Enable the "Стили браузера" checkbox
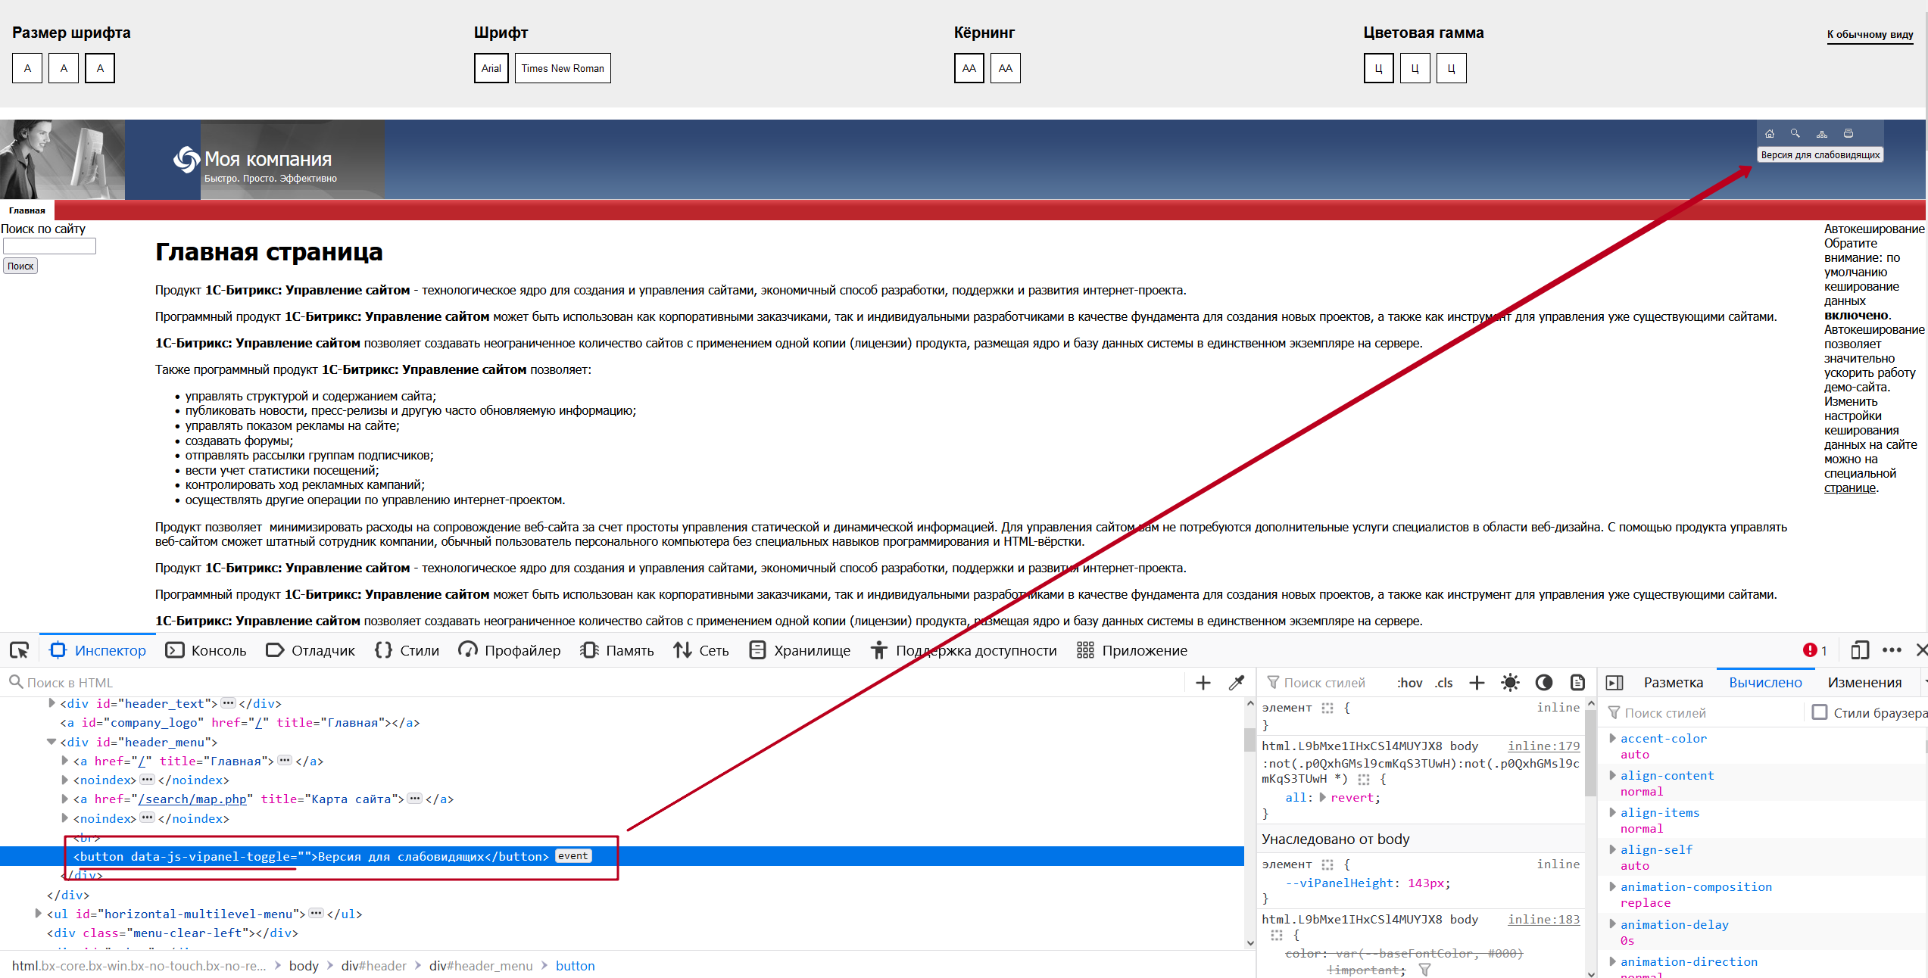1928x978 pixels. click(x=1820, y=712)
